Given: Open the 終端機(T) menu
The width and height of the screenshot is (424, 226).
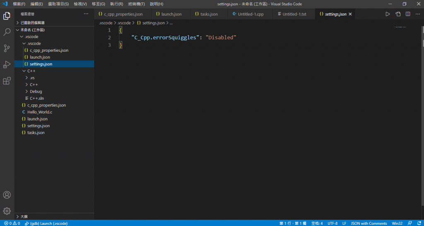Looking at the screenshot, I should click(137, 4).
